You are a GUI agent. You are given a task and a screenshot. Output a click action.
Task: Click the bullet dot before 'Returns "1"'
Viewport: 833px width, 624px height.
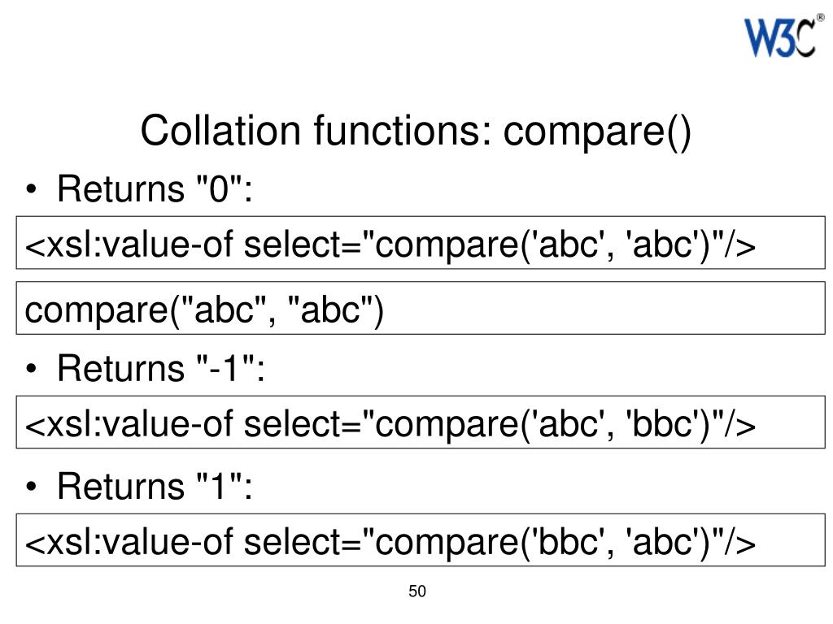coord(32,487)
